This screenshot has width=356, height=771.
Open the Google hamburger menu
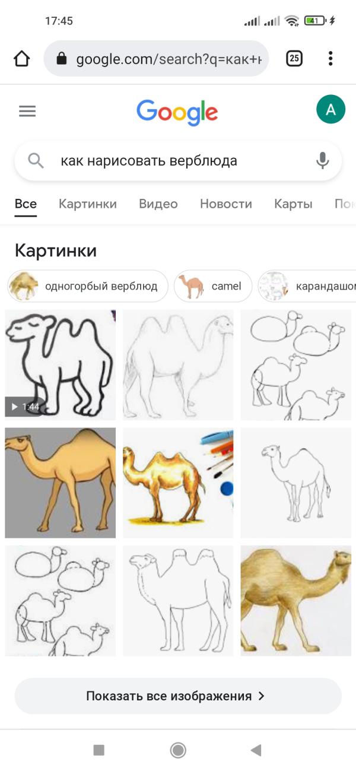coord(27,111)
